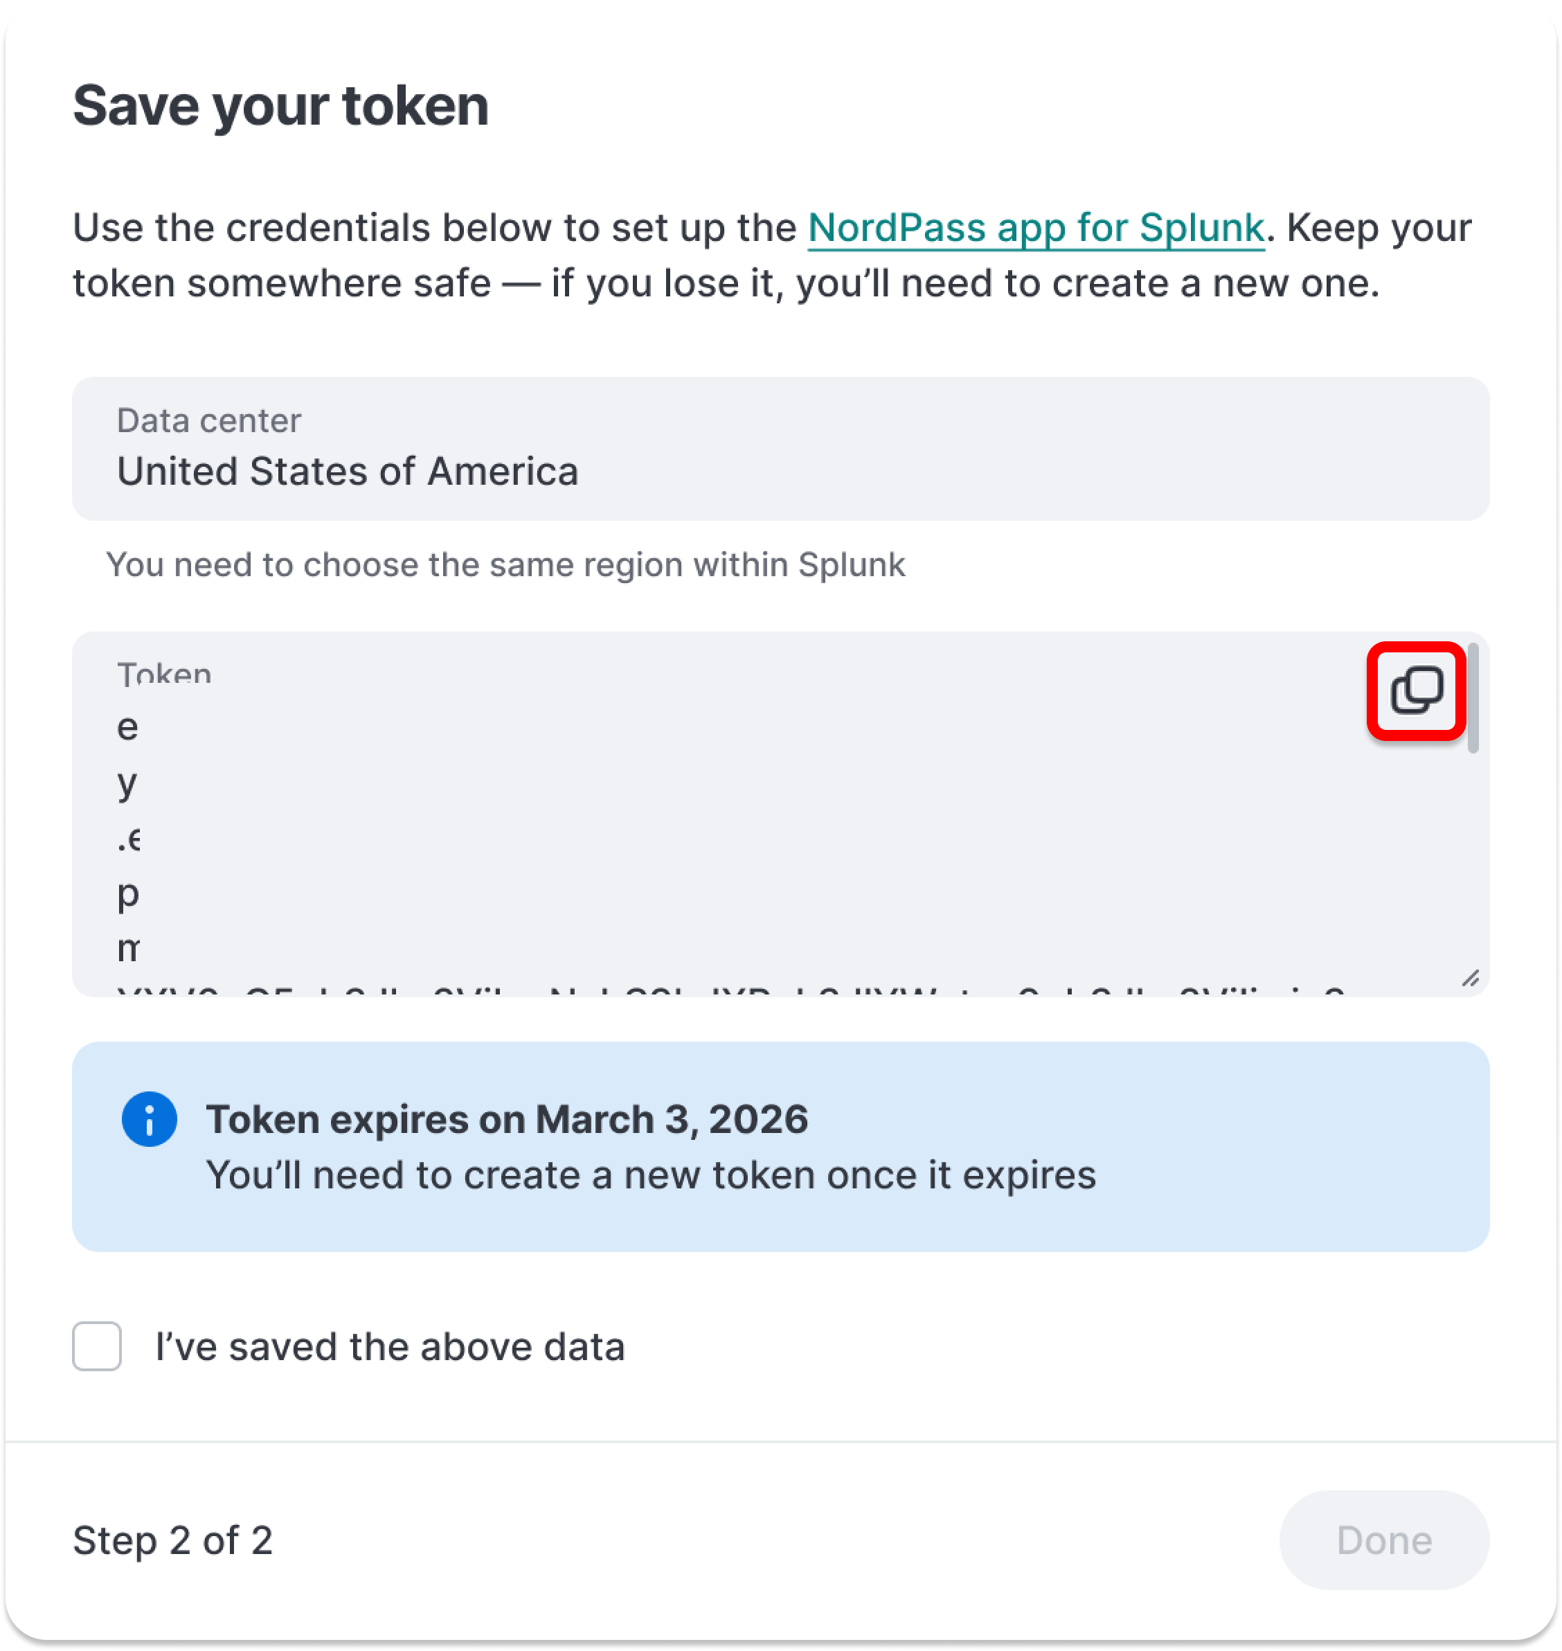This screenshot has width=1562, height=1651.
Task: Select the "United States of America" value
Action: click(347, 471)
